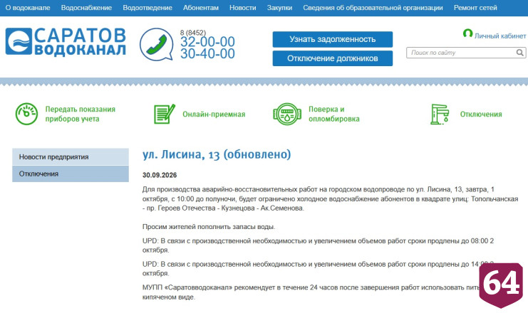This screenshot has width=528, height=313.
Task: Open the green Отключения link
Action: 481,115
